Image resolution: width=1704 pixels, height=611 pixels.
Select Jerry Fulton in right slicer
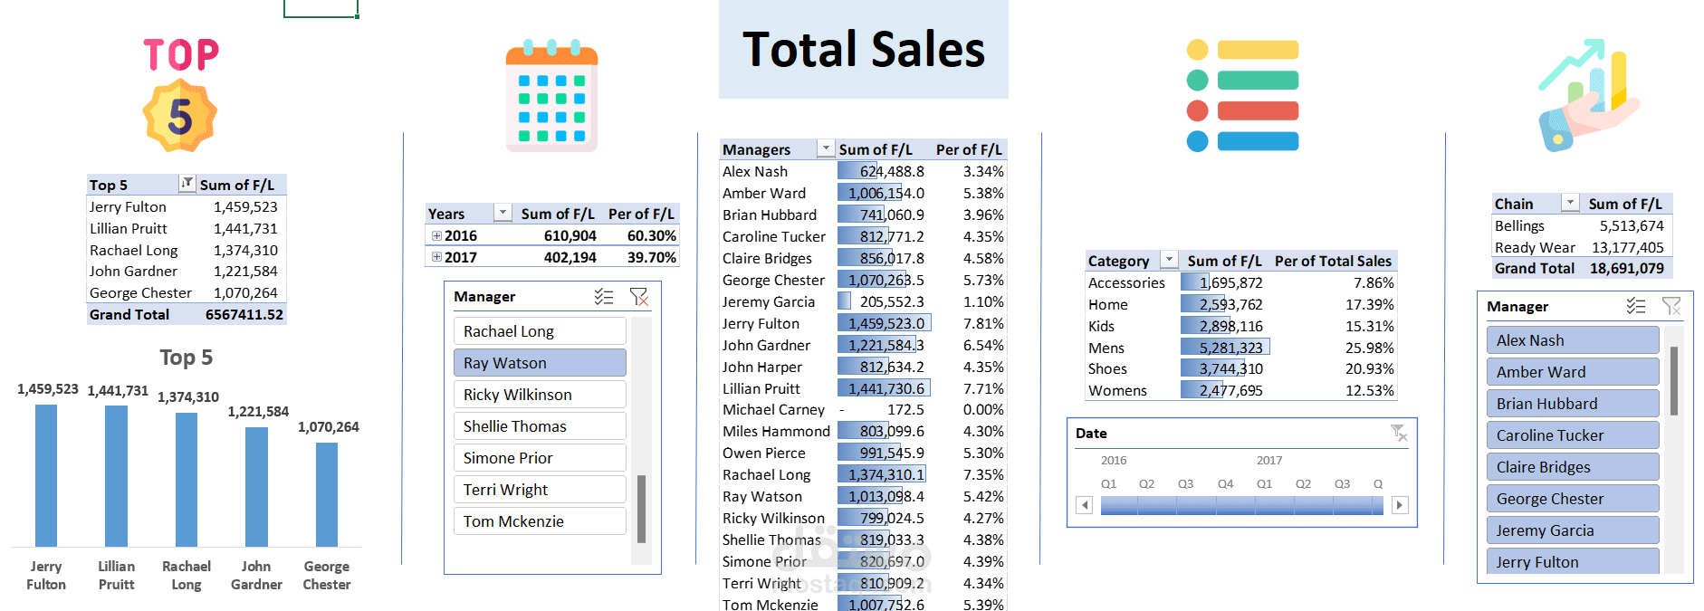point(1573,561)
